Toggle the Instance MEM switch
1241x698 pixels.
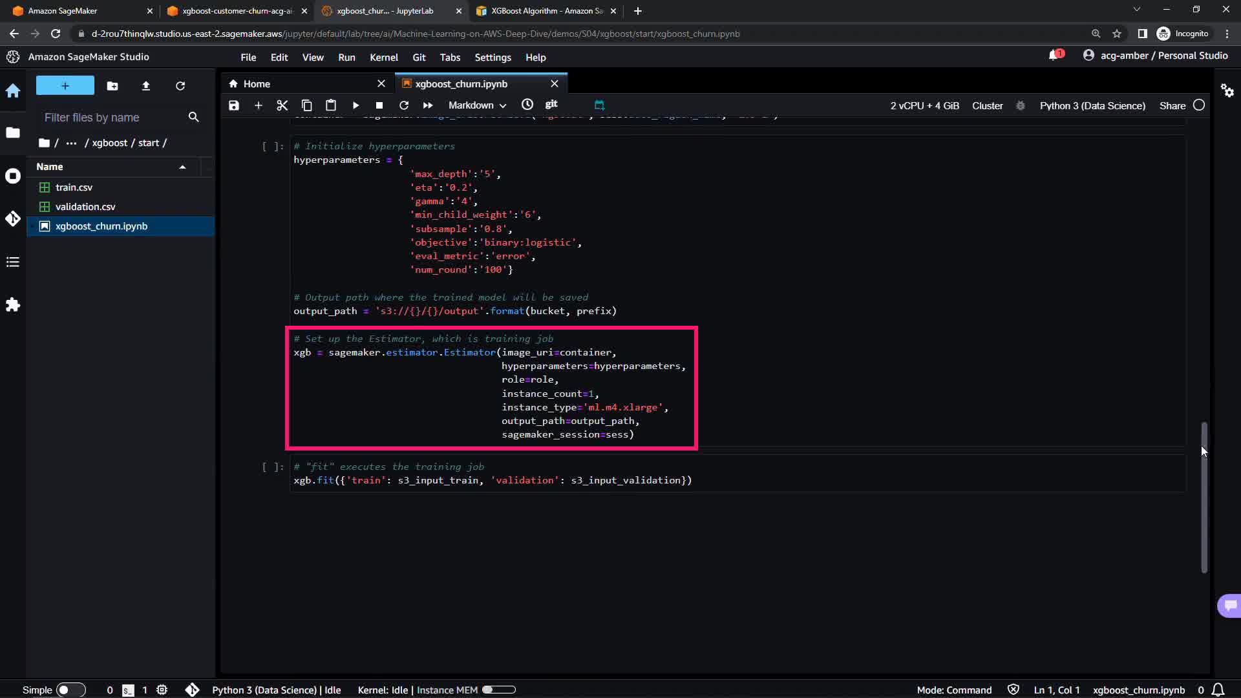pyautogui.click(x=498, y=690)
